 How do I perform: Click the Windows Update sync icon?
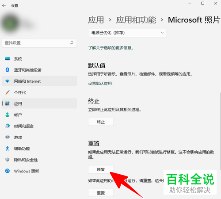[8, 171]
